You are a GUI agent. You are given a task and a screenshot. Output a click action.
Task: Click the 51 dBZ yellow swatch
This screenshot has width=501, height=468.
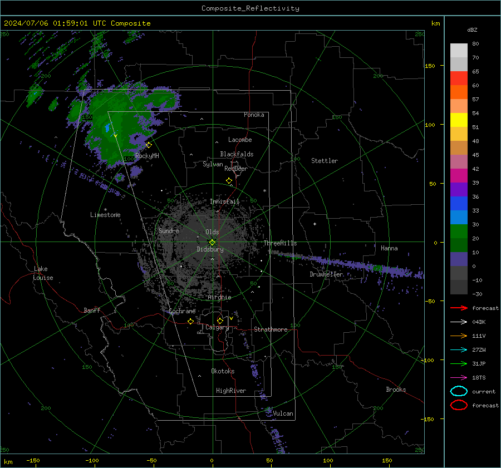[459, 120]
